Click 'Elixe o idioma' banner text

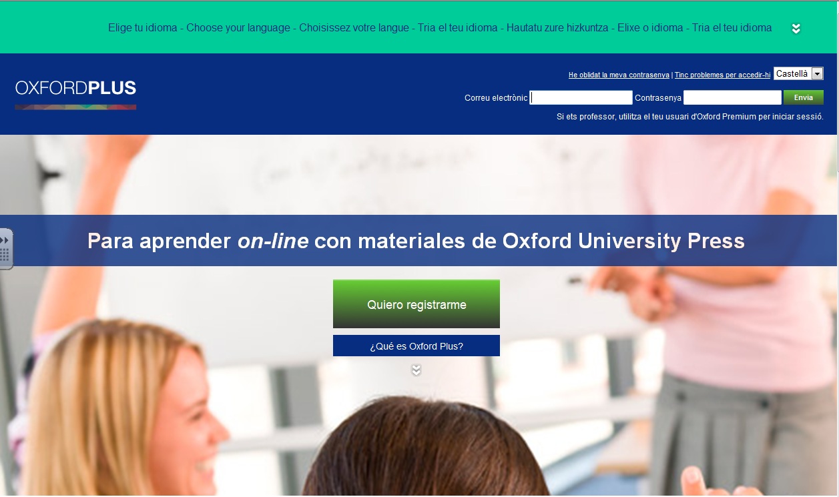coord(650,28)
